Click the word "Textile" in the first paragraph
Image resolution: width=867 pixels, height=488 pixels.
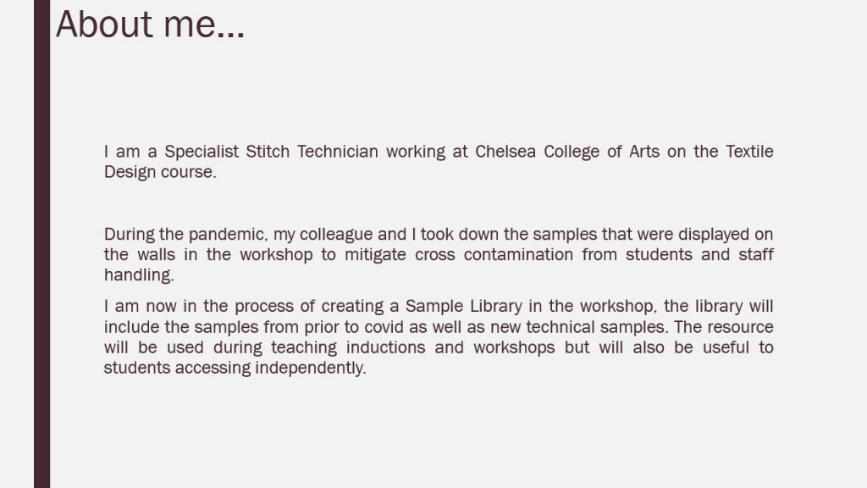tap(749, 151)
